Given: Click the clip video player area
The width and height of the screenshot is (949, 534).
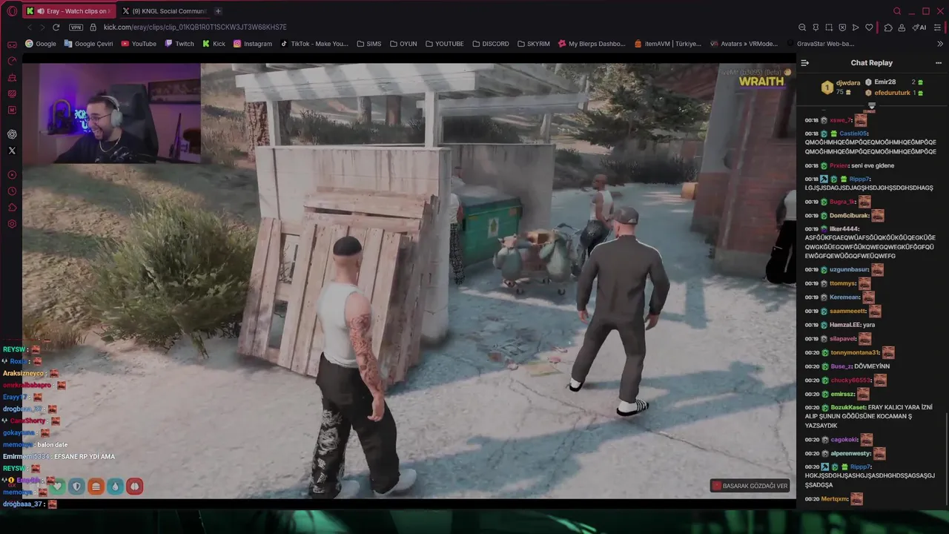Looking at the screenshot, I should [409, 280].
